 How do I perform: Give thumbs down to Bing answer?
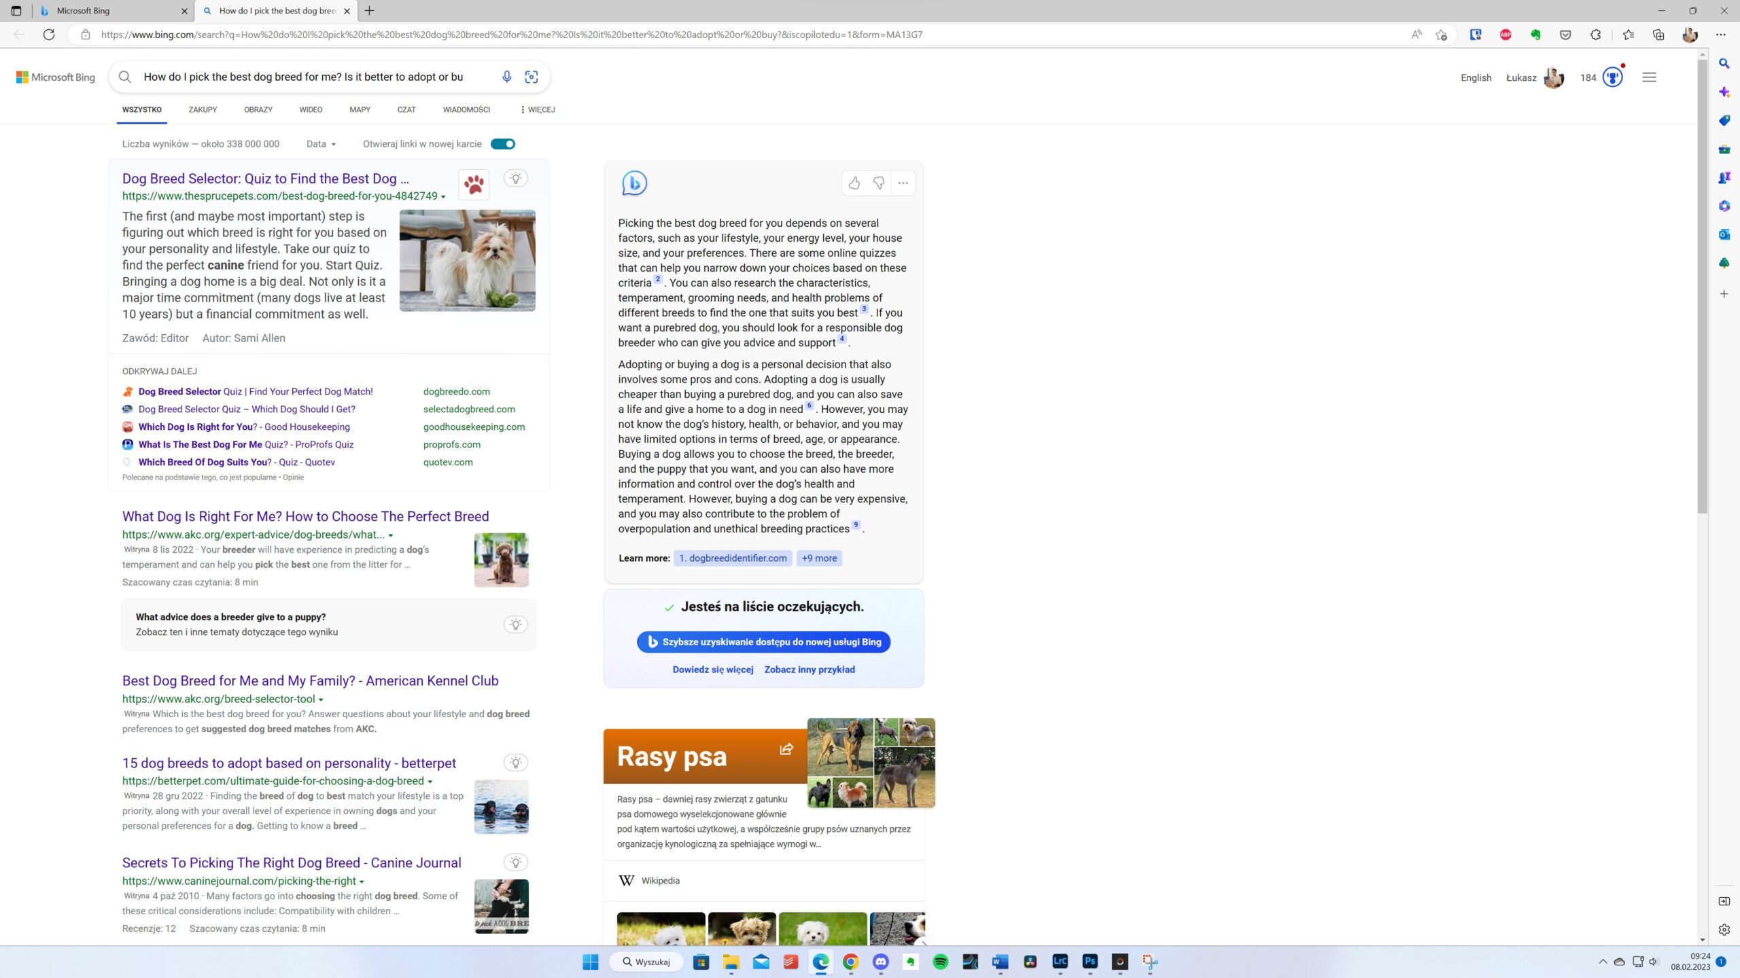pyautogui.click(x=879, y=183)
